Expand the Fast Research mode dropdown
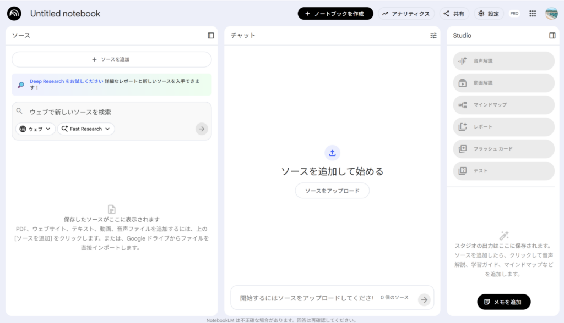Screen dimensions: 564x323 tap(86, 129)
